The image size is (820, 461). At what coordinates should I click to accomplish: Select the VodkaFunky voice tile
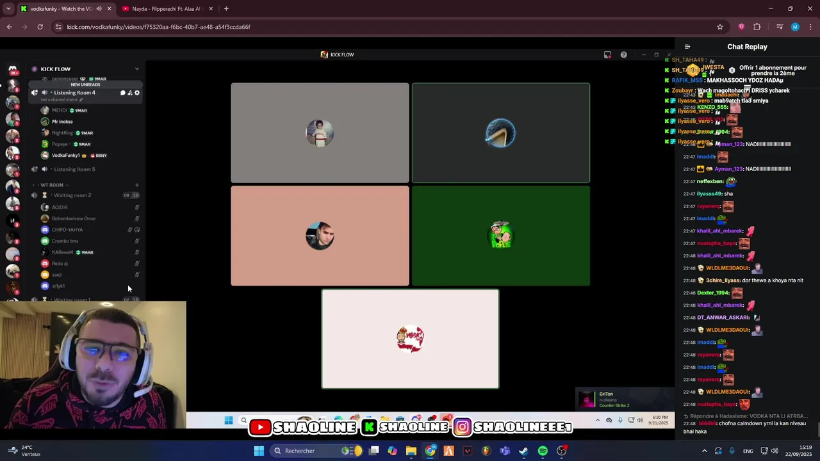click(410, 339)
